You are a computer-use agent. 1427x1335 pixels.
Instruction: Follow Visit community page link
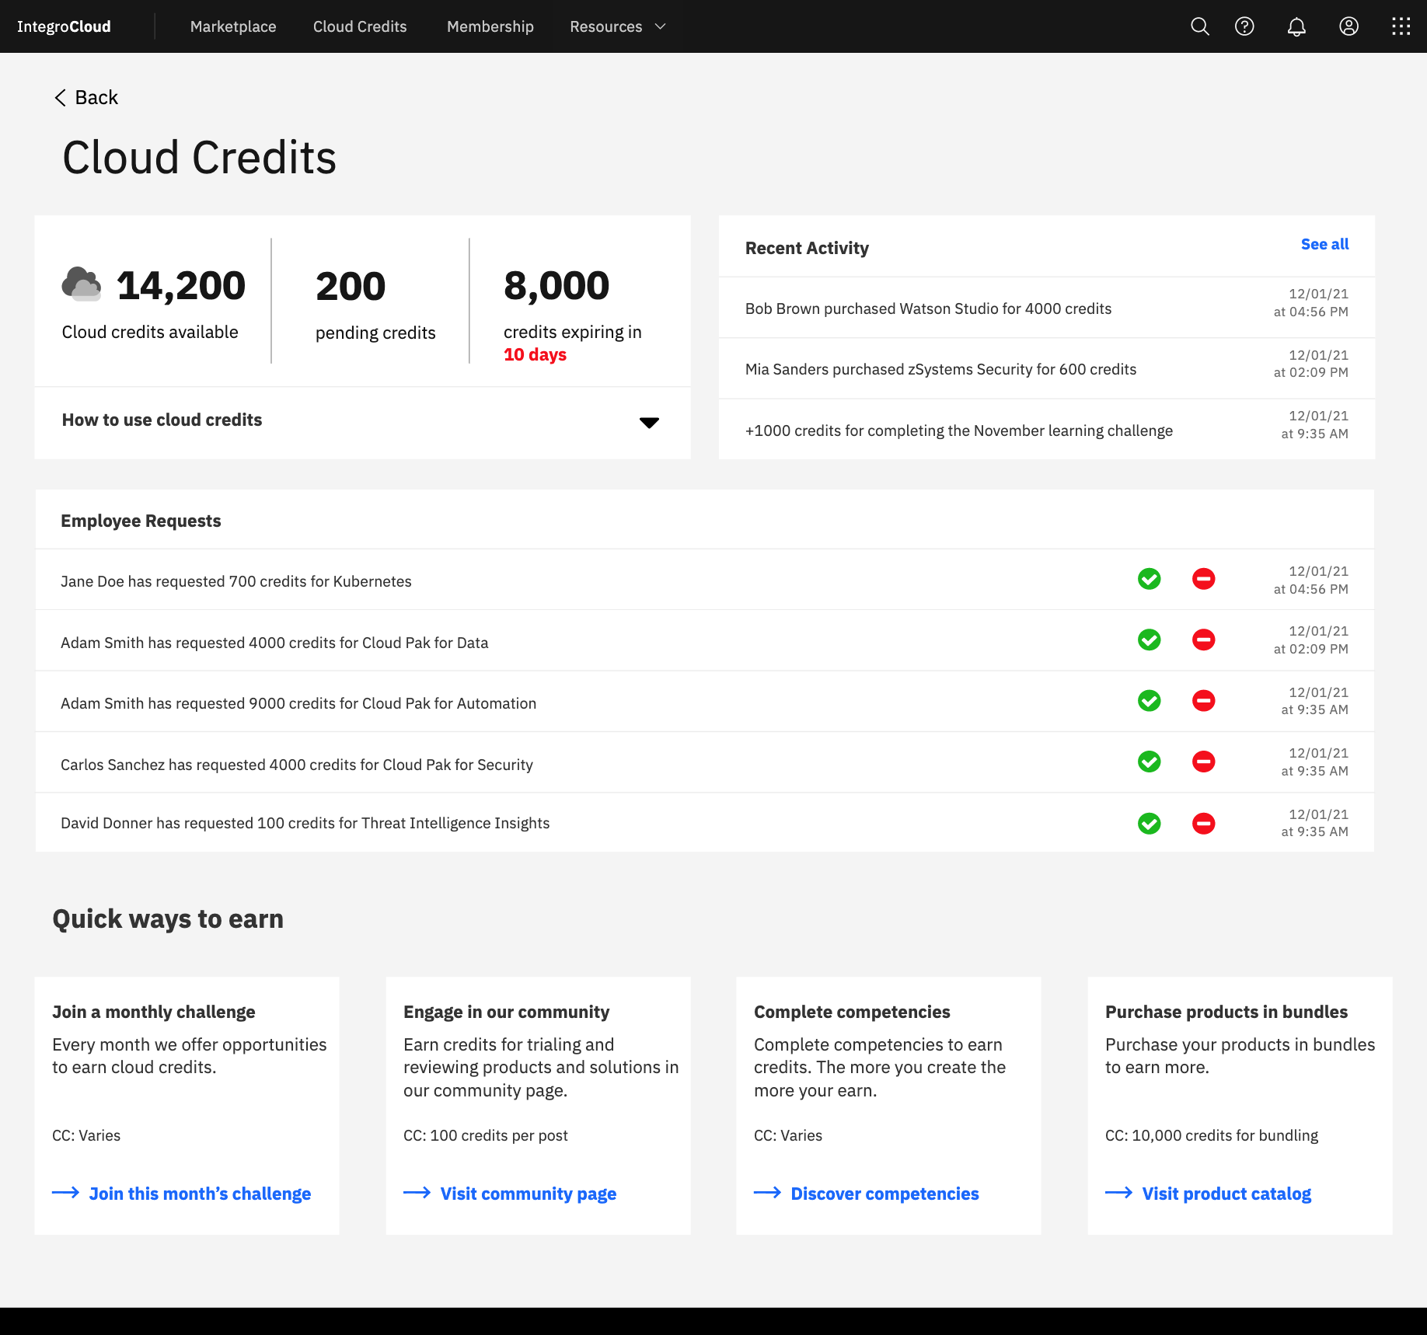(510, 1194)
